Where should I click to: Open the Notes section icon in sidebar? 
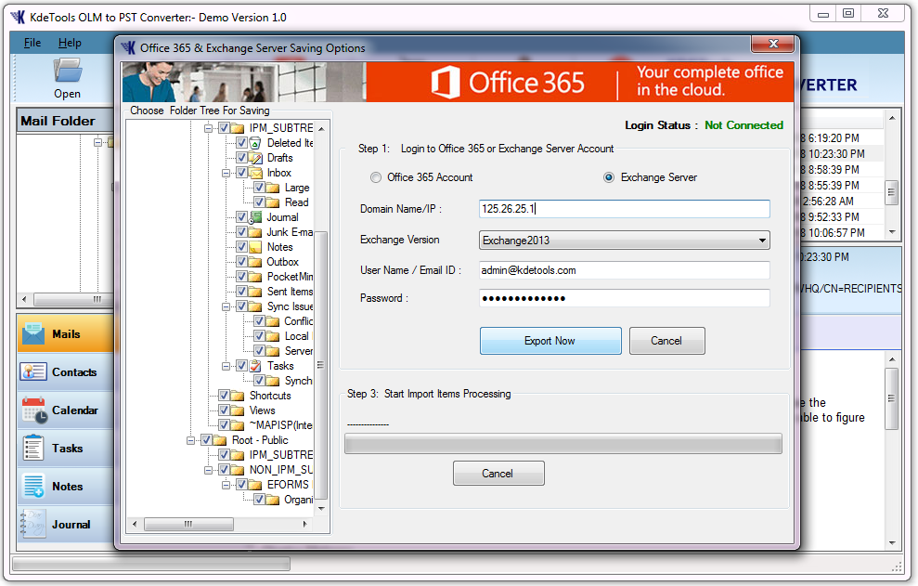click(x=33, y=487)
